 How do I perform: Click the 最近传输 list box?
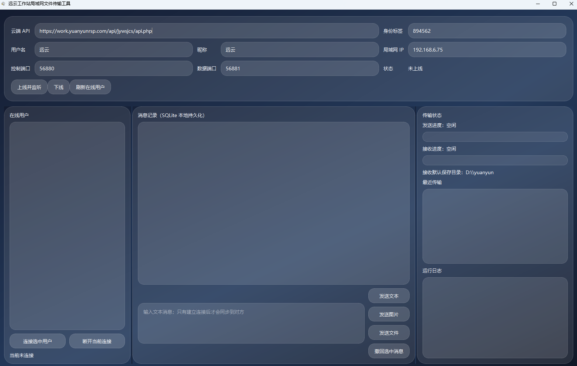pyautogui.click(x=495, y=226)
